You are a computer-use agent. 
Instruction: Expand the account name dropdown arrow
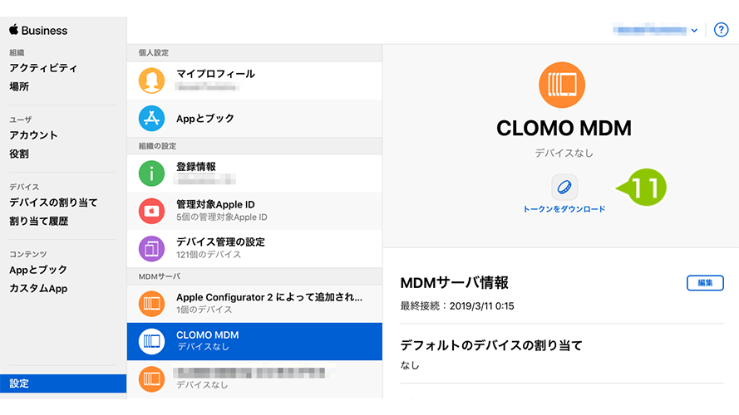[x=694, y=30]
